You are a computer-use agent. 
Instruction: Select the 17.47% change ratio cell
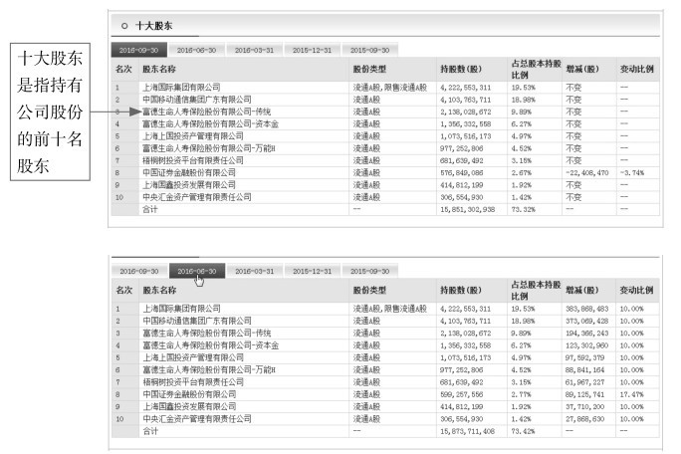point(632,394)
